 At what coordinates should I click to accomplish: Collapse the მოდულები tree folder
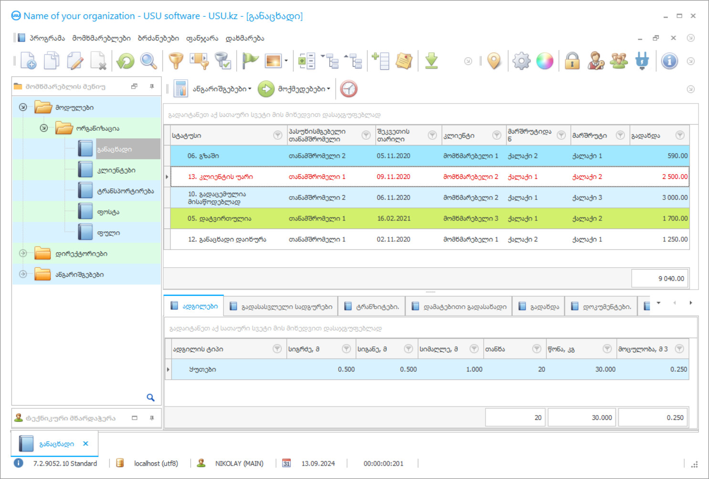tap(23, 107)
